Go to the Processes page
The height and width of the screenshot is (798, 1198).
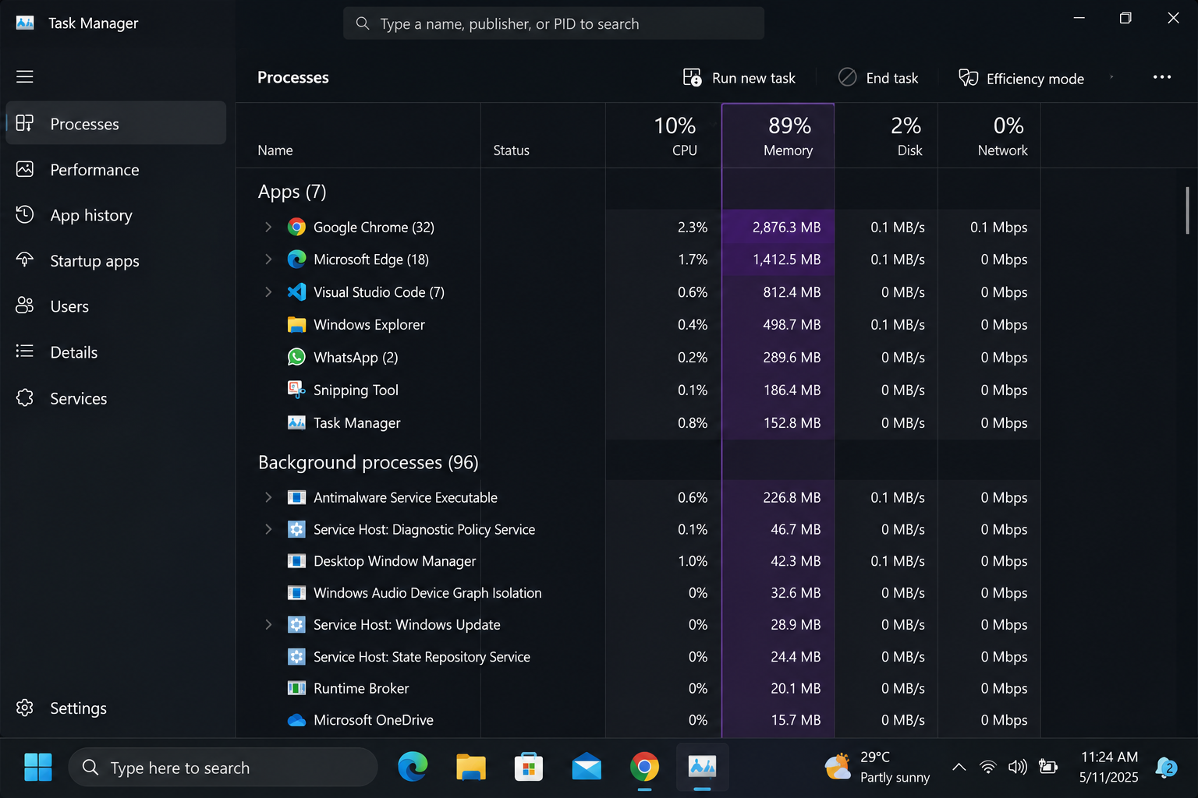pyautogui.click(x=115, y=123)
